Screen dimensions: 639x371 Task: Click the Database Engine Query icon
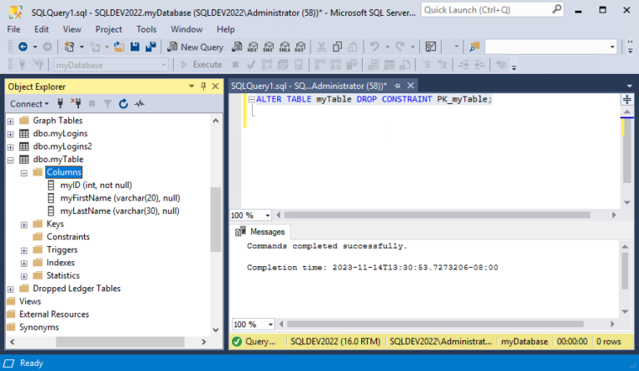pyautogui.click(x=237, y=47)
